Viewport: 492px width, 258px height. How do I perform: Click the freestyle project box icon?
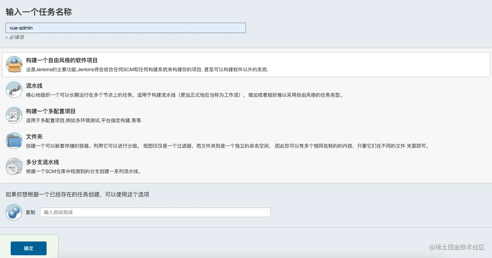[14, 65]
